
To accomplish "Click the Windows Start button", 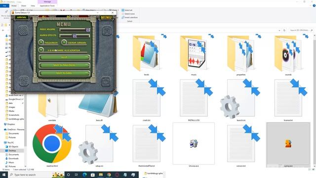I will 4,175.
